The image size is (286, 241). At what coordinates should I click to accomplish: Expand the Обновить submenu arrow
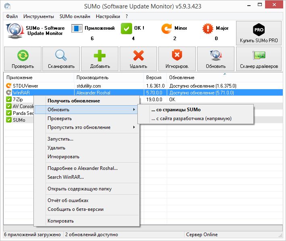[x=134, y=110]
